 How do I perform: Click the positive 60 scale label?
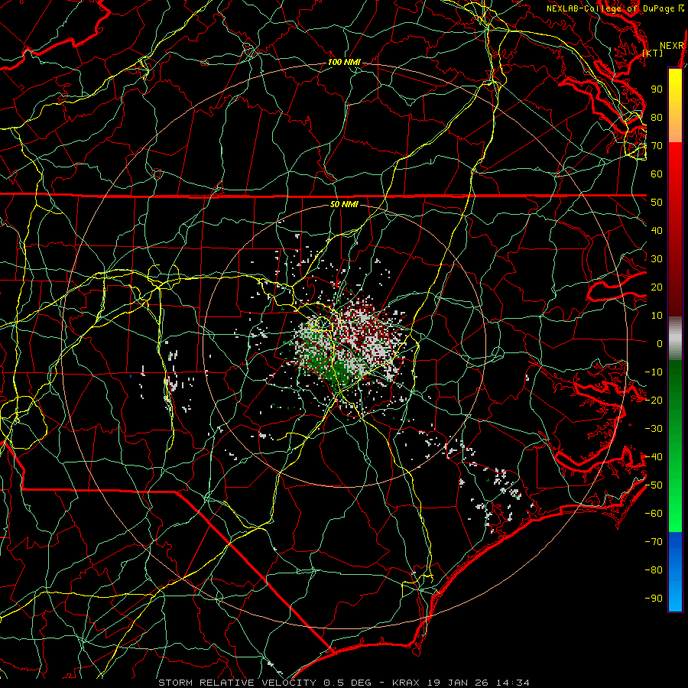pyautogui.click(x=657, y=174)
